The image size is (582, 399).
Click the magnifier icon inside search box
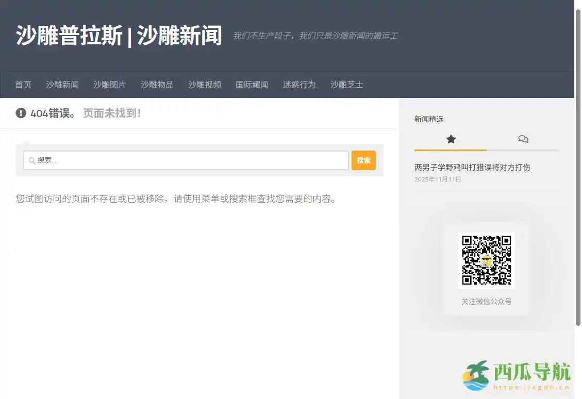pos(32,160)
